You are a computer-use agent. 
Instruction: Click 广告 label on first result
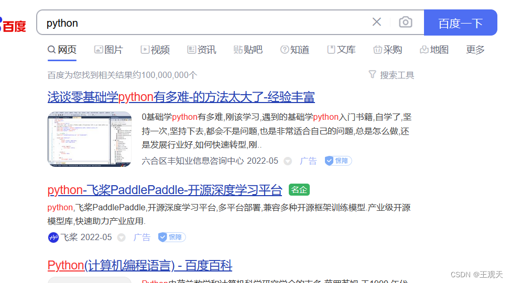308,161
